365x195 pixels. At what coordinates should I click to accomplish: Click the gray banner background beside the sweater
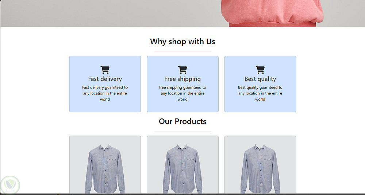[x=109, y=13]
